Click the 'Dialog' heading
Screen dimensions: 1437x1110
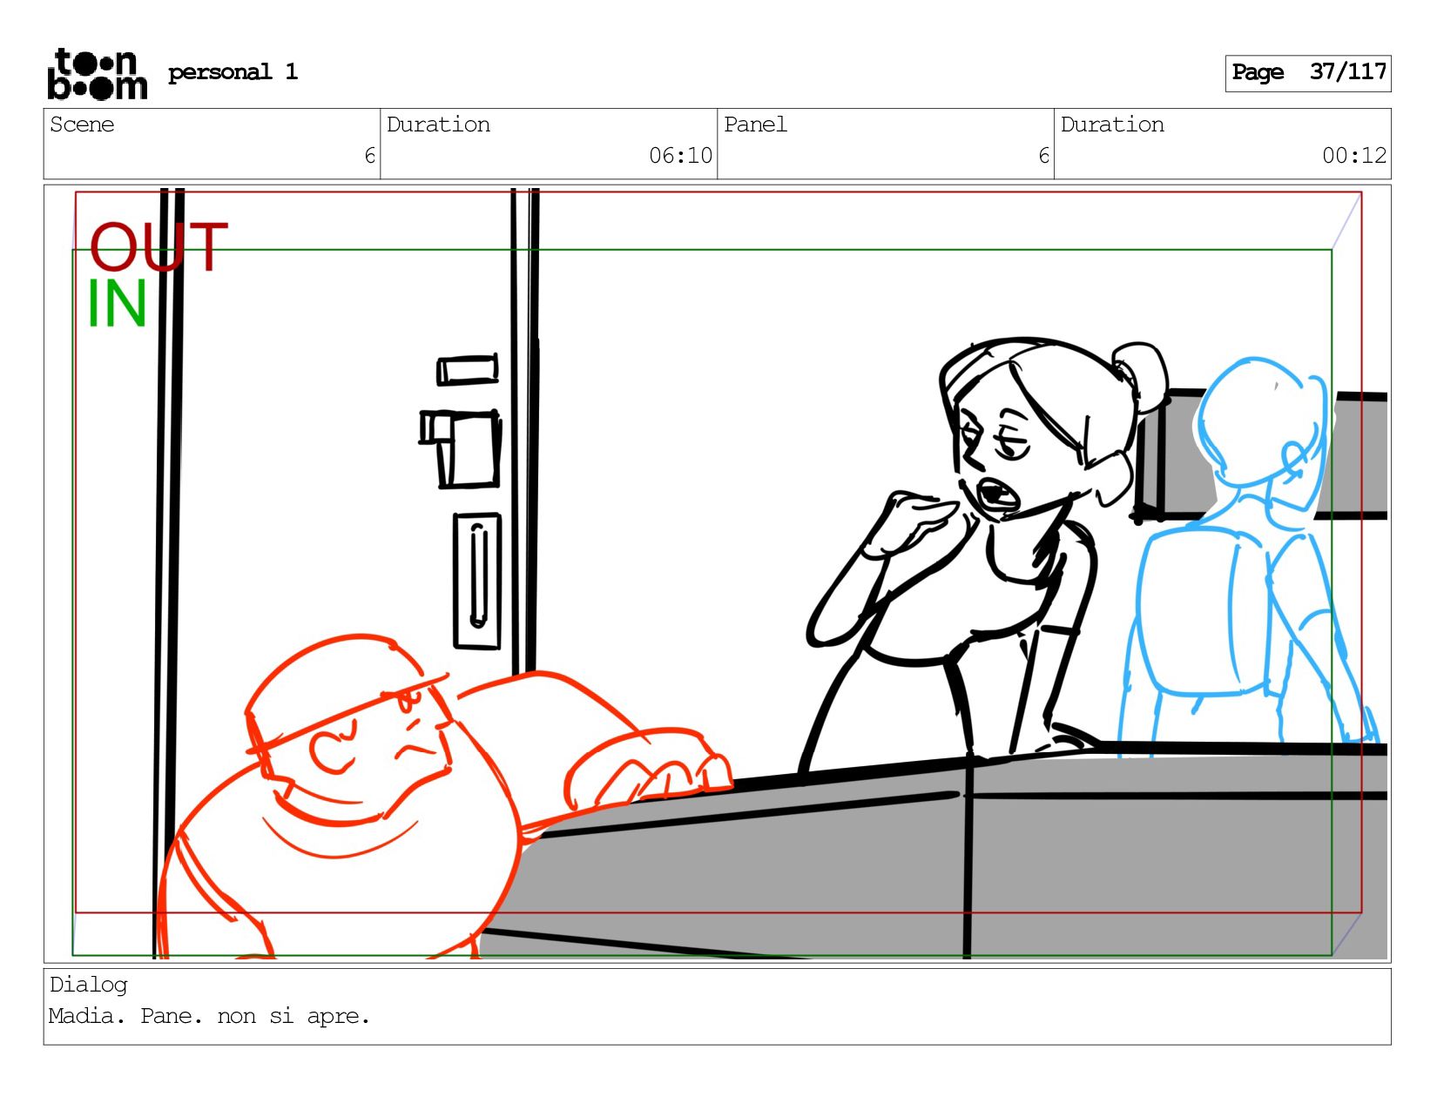[88, 985]
